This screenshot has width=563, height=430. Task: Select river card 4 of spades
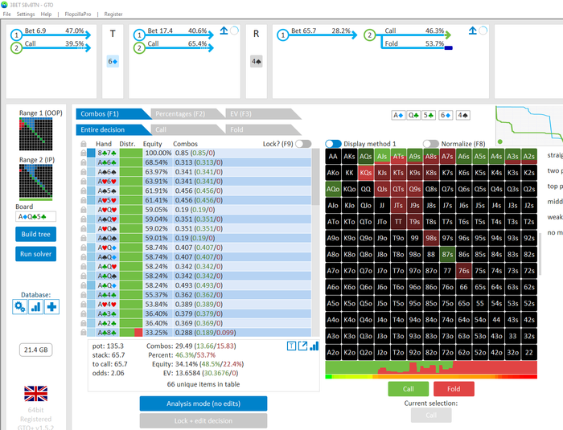pos(257,61)
